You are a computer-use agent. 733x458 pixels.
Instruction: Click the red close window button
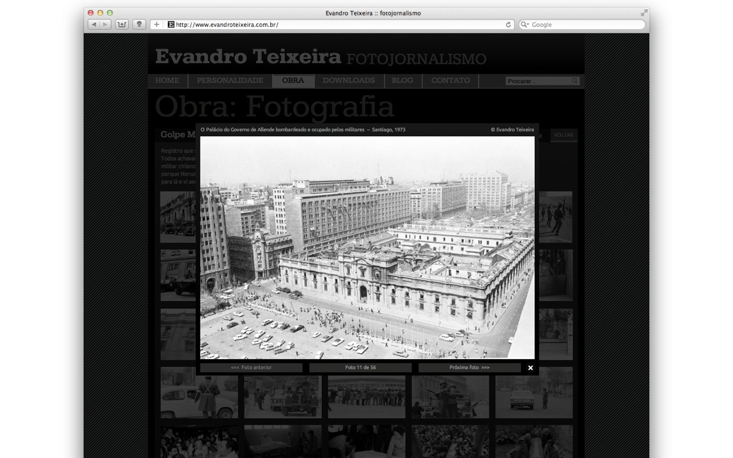click(x=92, y=13)
